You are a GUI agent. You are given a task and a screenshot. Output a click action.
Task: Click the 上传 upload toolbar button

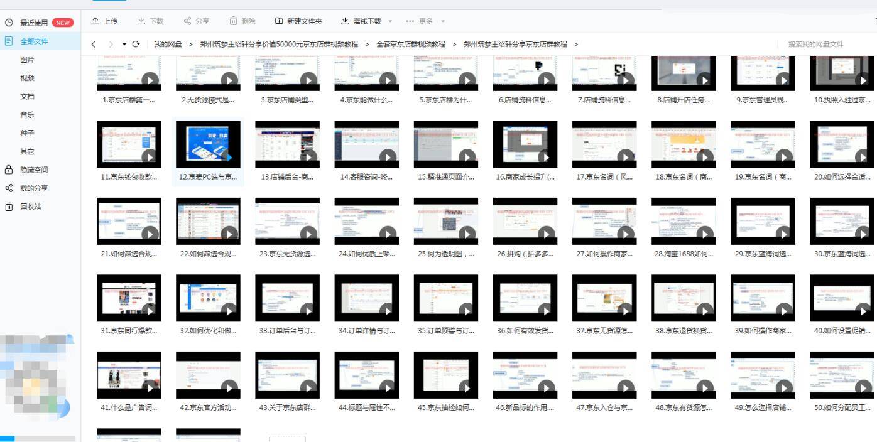tap(104, 21)
